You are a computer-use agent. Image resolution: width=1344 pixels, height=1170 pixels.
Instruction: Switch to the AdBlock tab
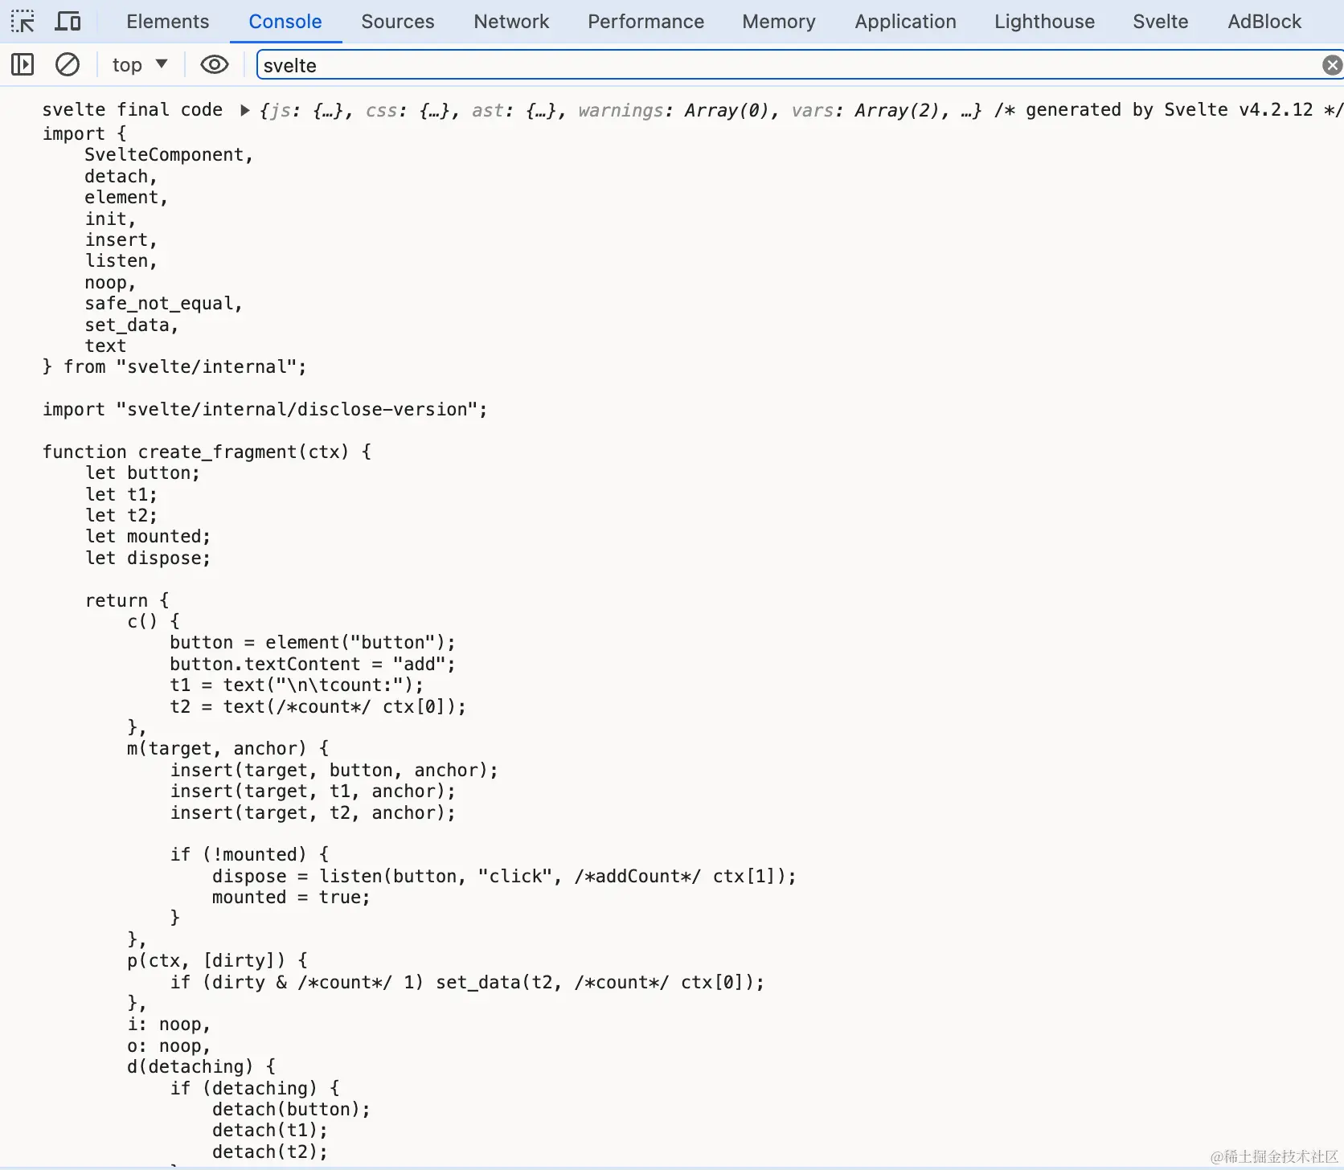[x=1264, y=22]
